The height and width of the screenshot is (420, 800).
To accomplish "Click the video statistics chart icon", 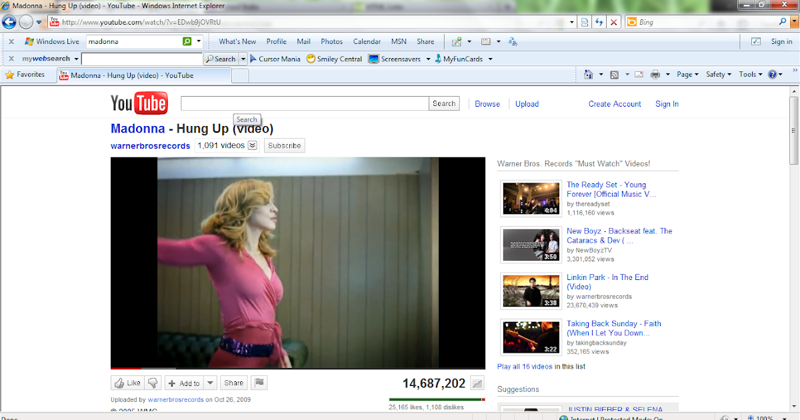I will tap(477, 383).
